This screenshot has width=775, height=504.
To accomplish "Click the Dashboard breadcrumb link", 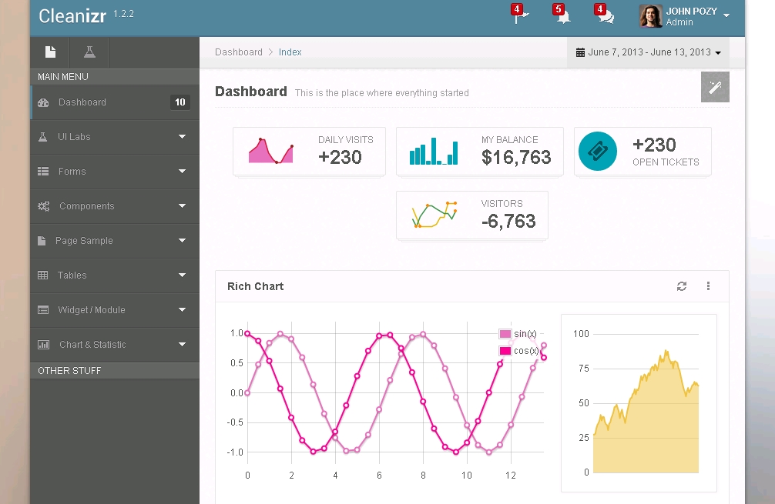I will [239, 52].
